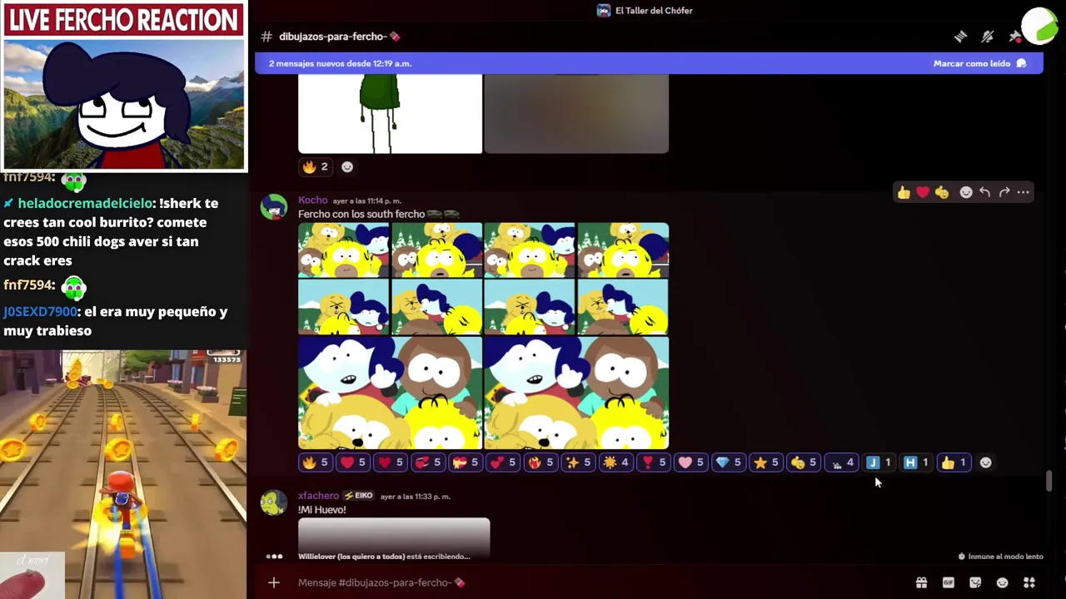Toggle the first red heart reaction on Kocho's post

point(353,463)
